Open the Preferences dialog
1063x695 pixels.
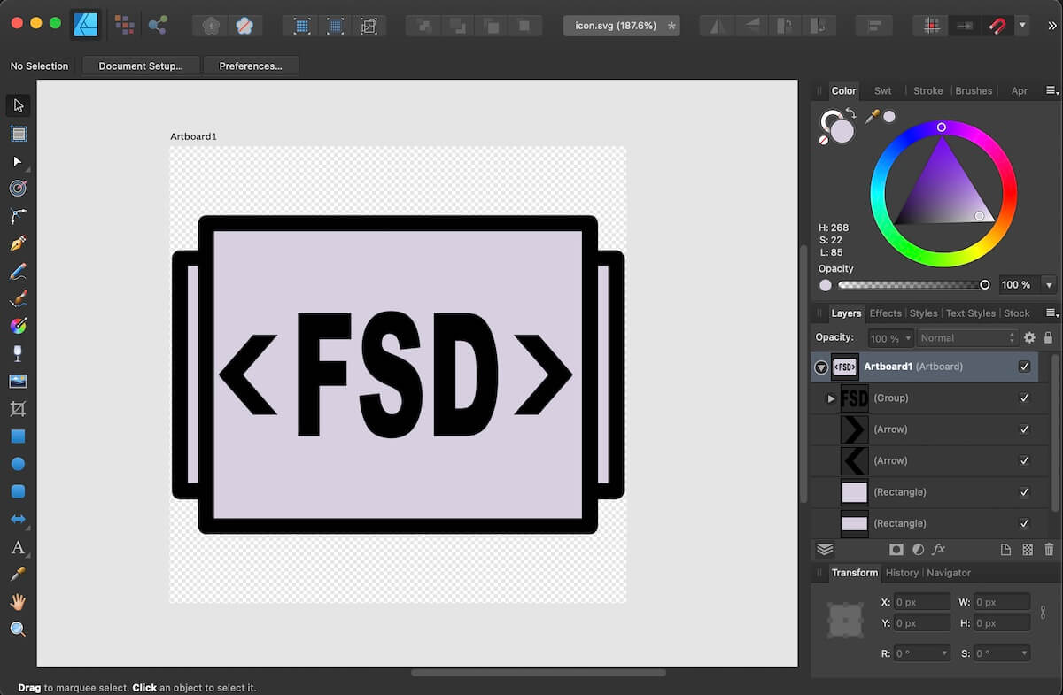(x=252, y=65)
